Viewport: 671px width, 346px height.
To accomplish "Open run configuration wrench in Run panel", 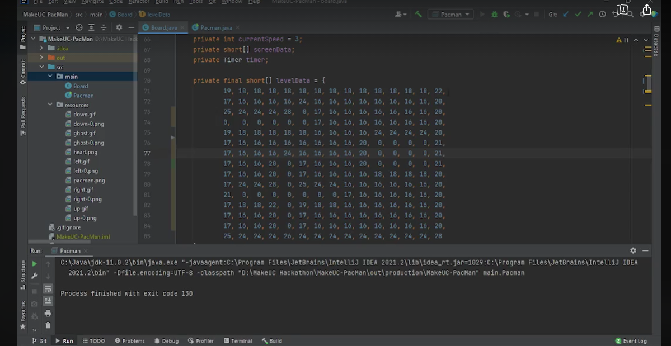I will click(x=34, y=276).
